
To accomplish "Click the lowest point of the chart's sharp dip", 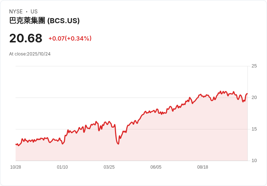I will [118, 144].
